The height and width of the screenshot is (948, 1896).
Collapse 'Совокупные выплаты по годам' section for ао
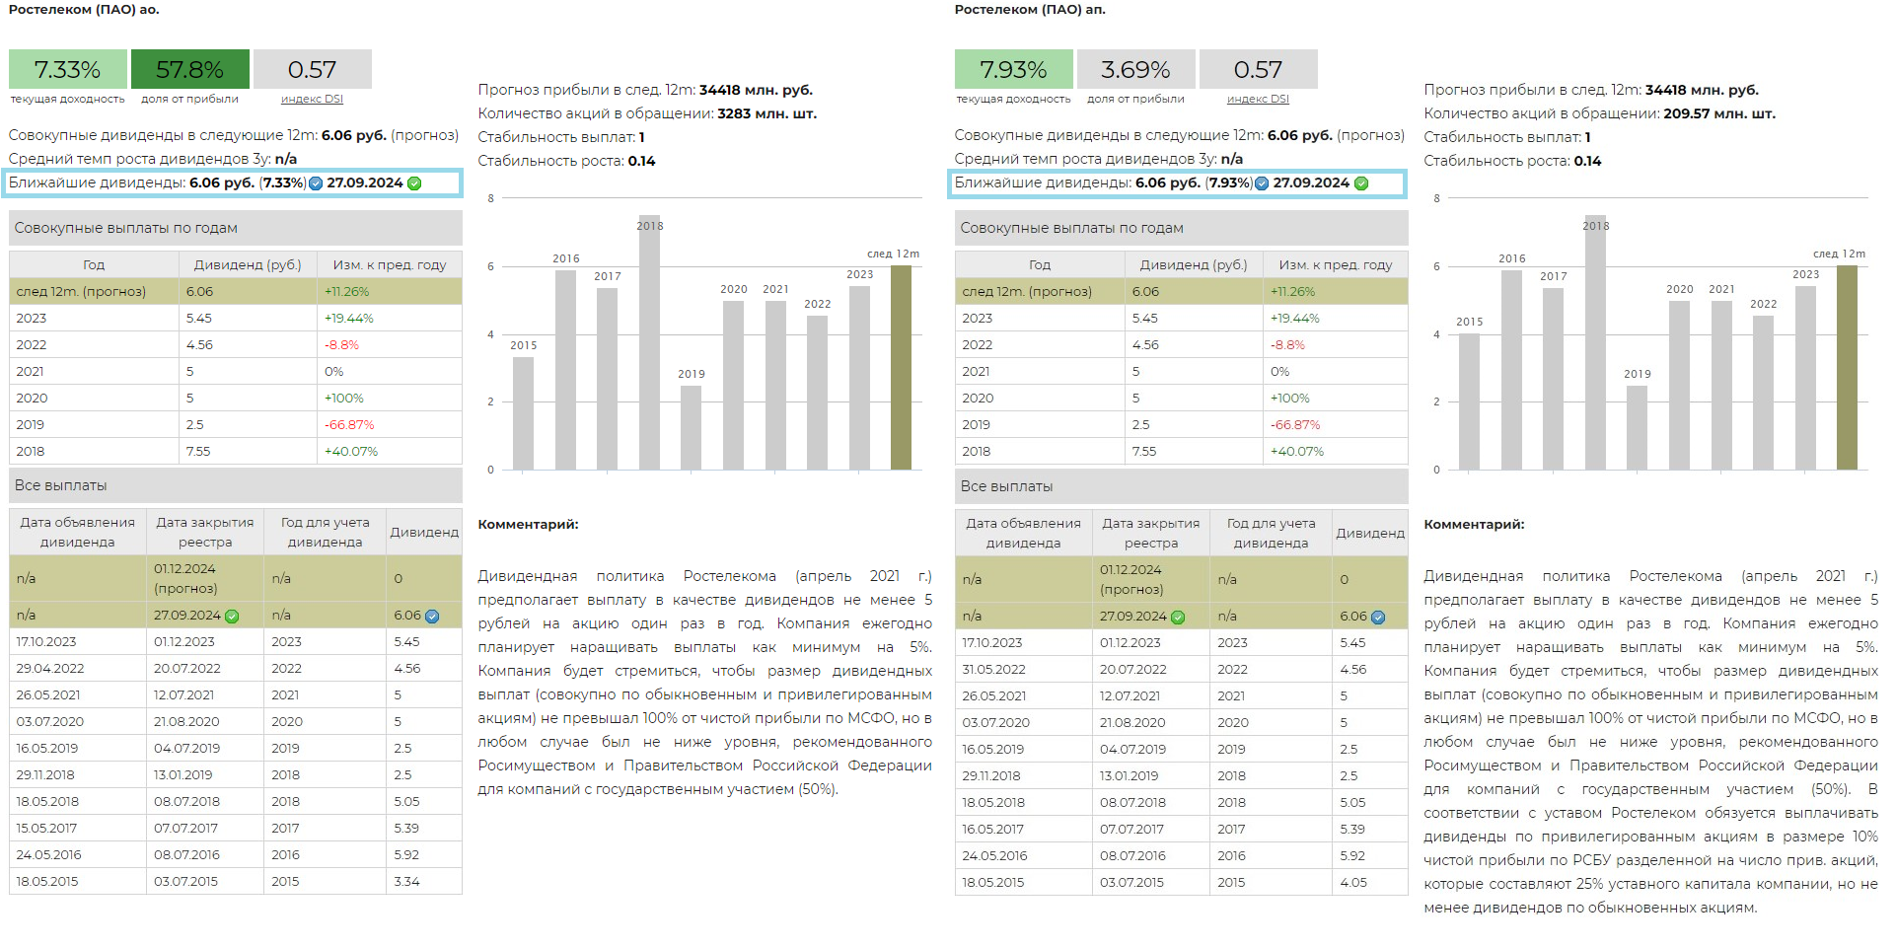235,228
